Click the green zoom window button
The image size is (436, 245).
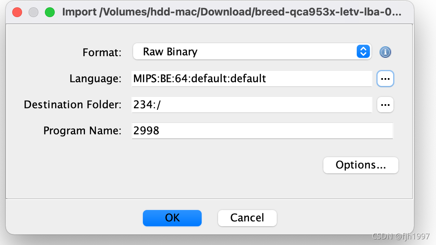click(x=50, y=12)
